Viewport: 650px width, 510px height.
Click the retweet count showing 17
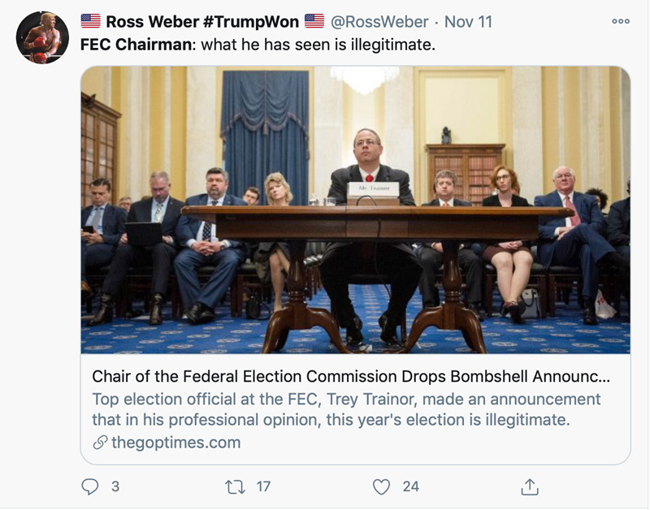point(263,486)
